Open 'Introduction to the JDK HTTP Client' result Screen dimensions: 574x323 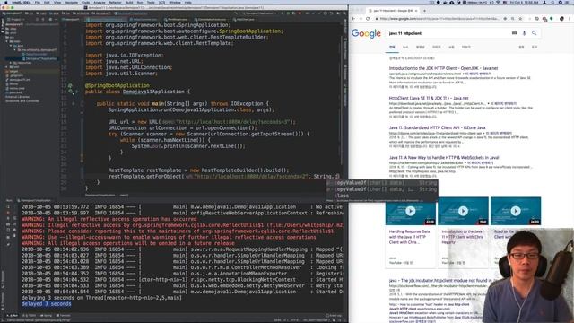[443, 68]
